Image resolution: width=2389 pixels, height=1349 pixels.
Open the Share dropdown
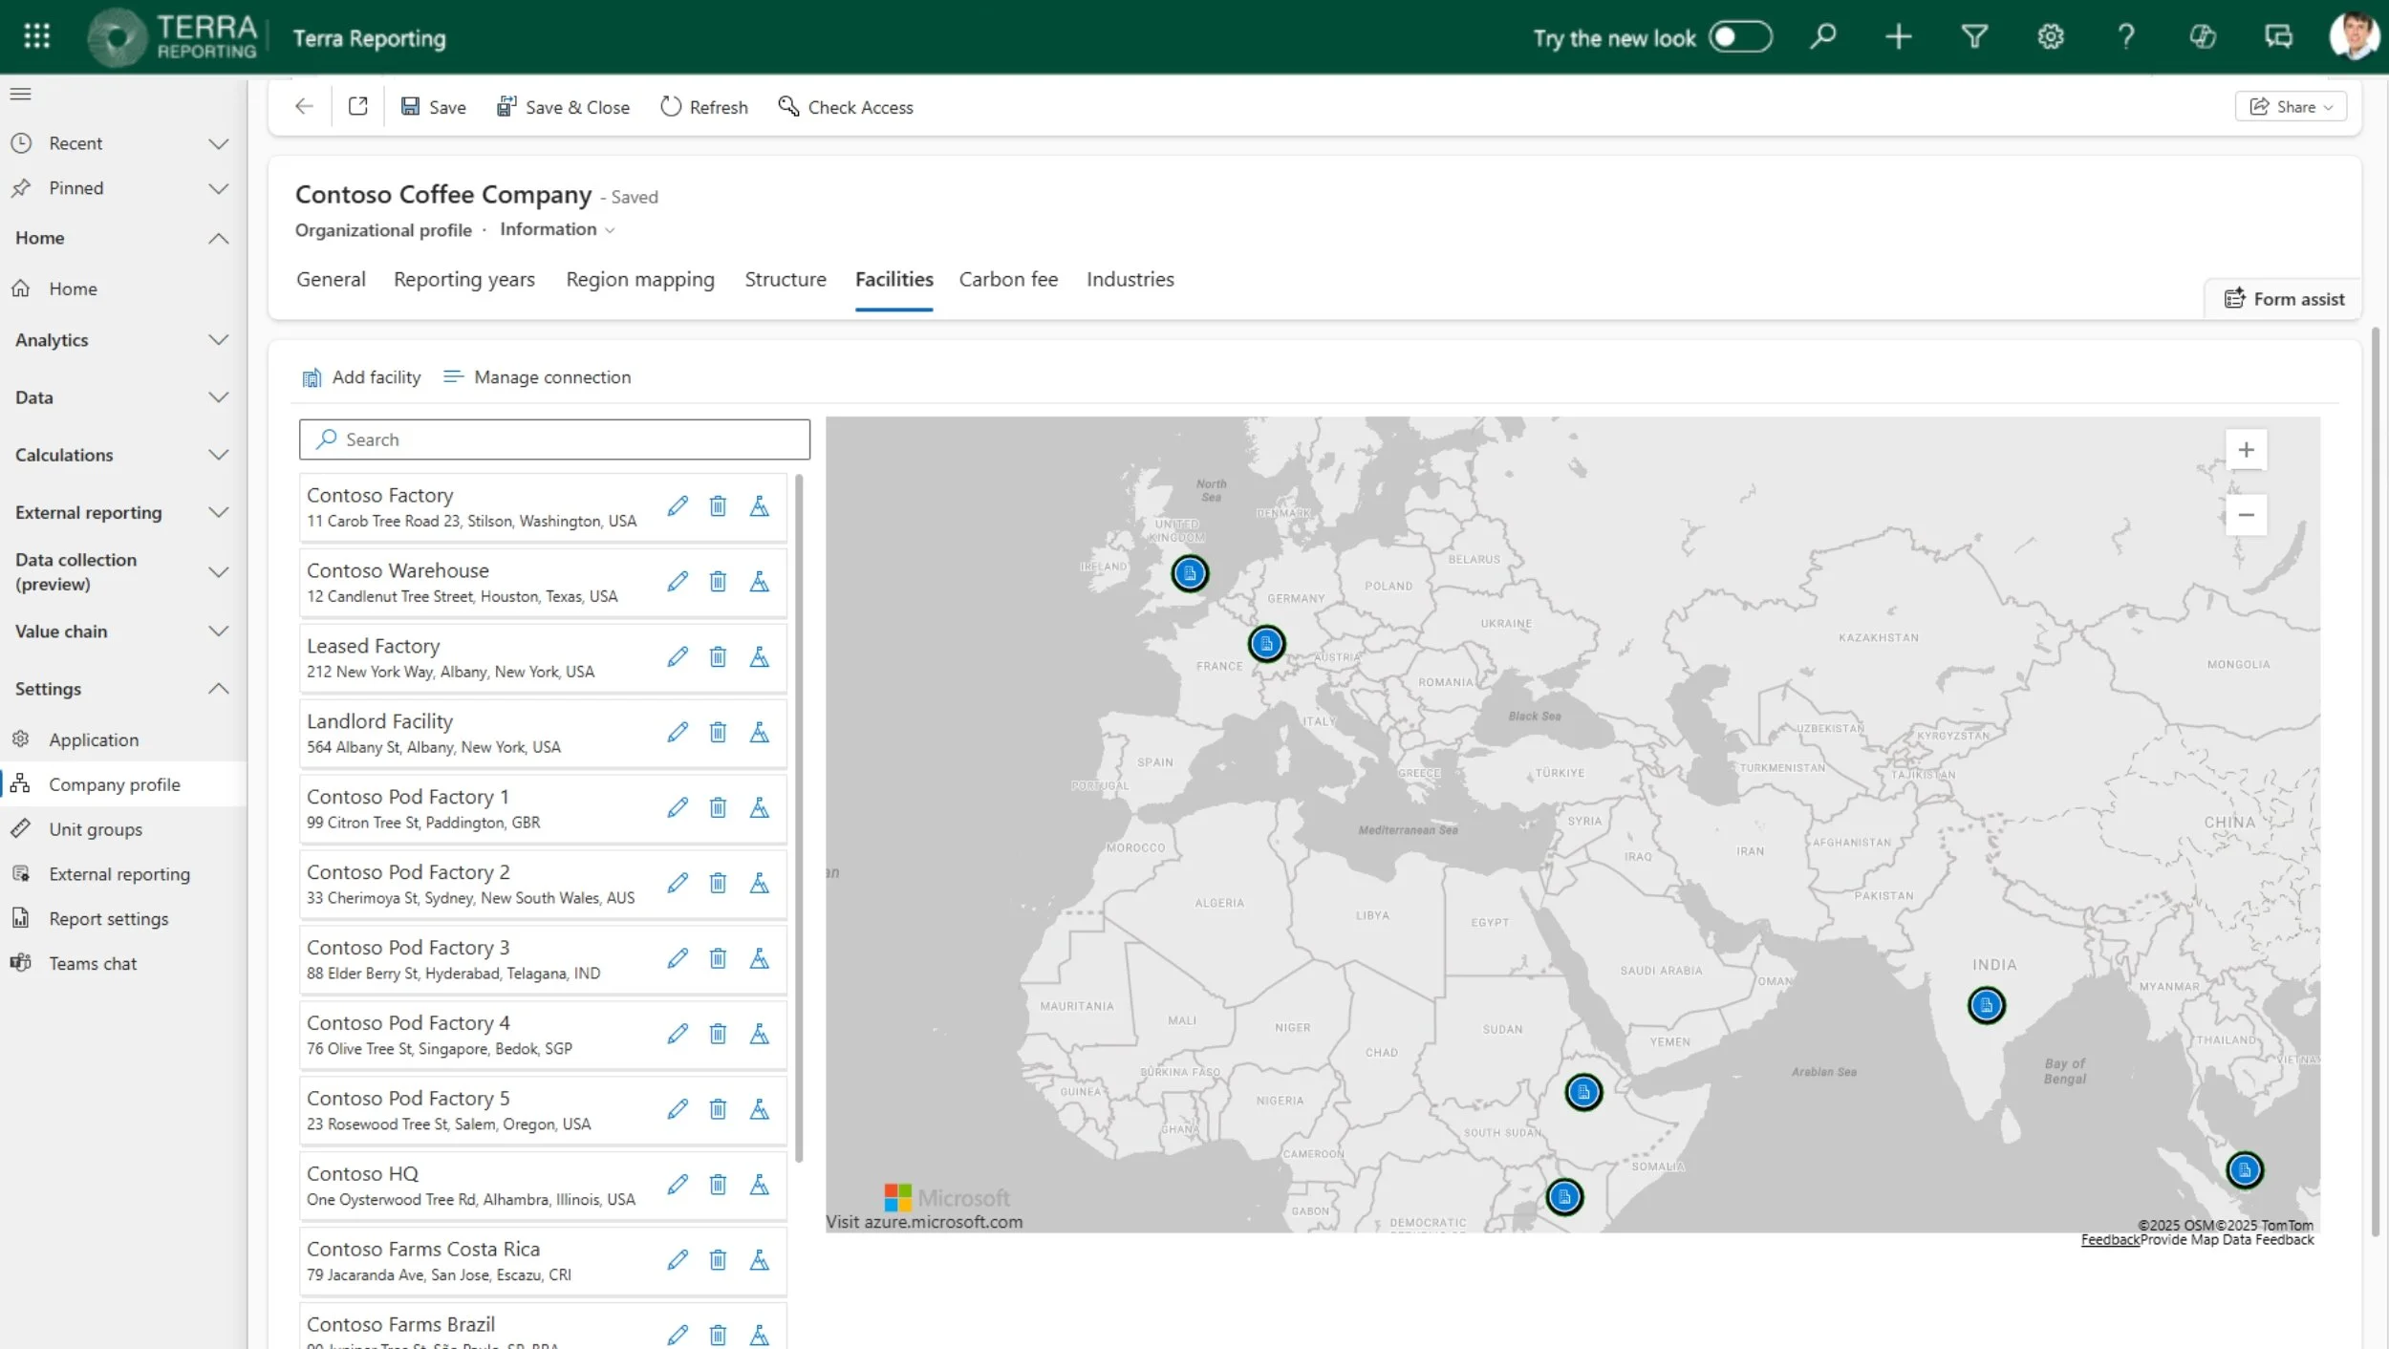(2291, 107)
